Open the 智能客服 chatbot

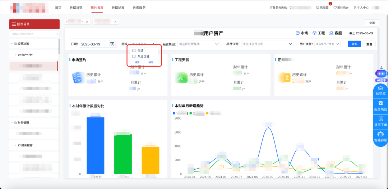click(380, 137)
